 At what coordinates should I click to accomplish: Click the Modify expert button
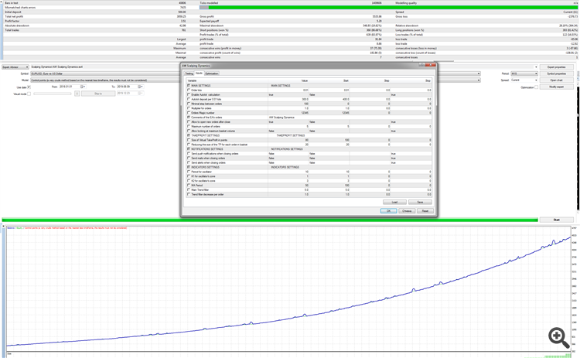pos(556,87)
